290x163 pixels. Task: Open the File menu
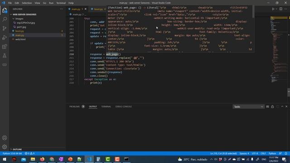[x=10, y=3]
